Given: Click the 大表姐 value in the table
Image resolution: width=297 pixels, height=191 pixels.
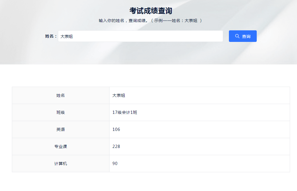Looking at the screenshot, I should (119, 95).
